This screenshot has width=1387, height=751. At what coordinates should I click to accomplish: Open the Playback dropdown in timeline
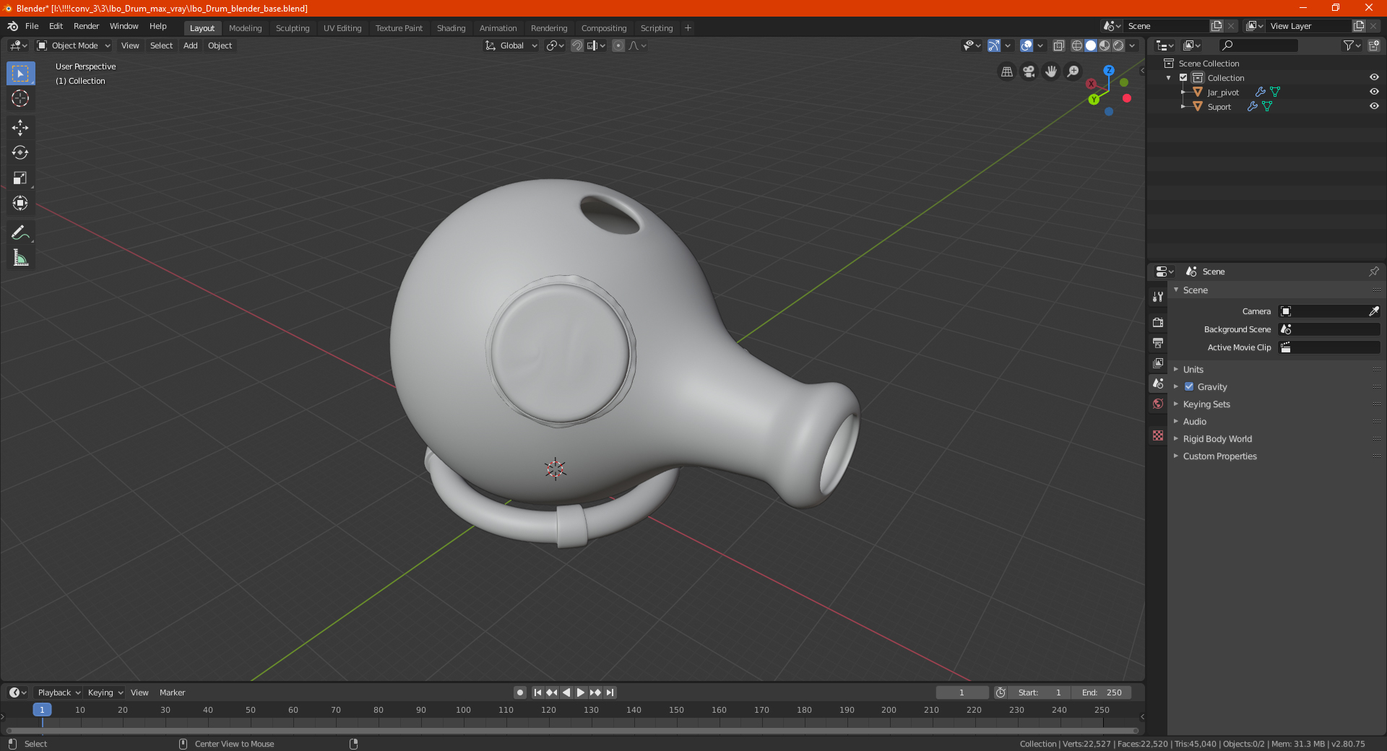coord(59,693)
